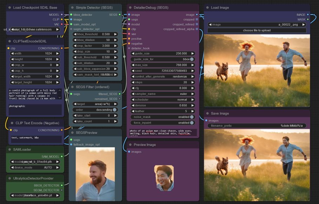319x204 pixels.
Task: Collapse the Save Image node
Action: click(207, 113)
